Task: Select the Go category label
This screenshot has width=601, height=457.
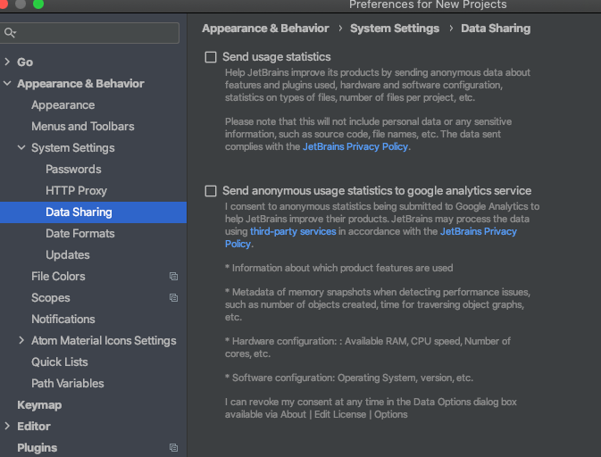Action: pyautogui.click(x=25, y=62)
